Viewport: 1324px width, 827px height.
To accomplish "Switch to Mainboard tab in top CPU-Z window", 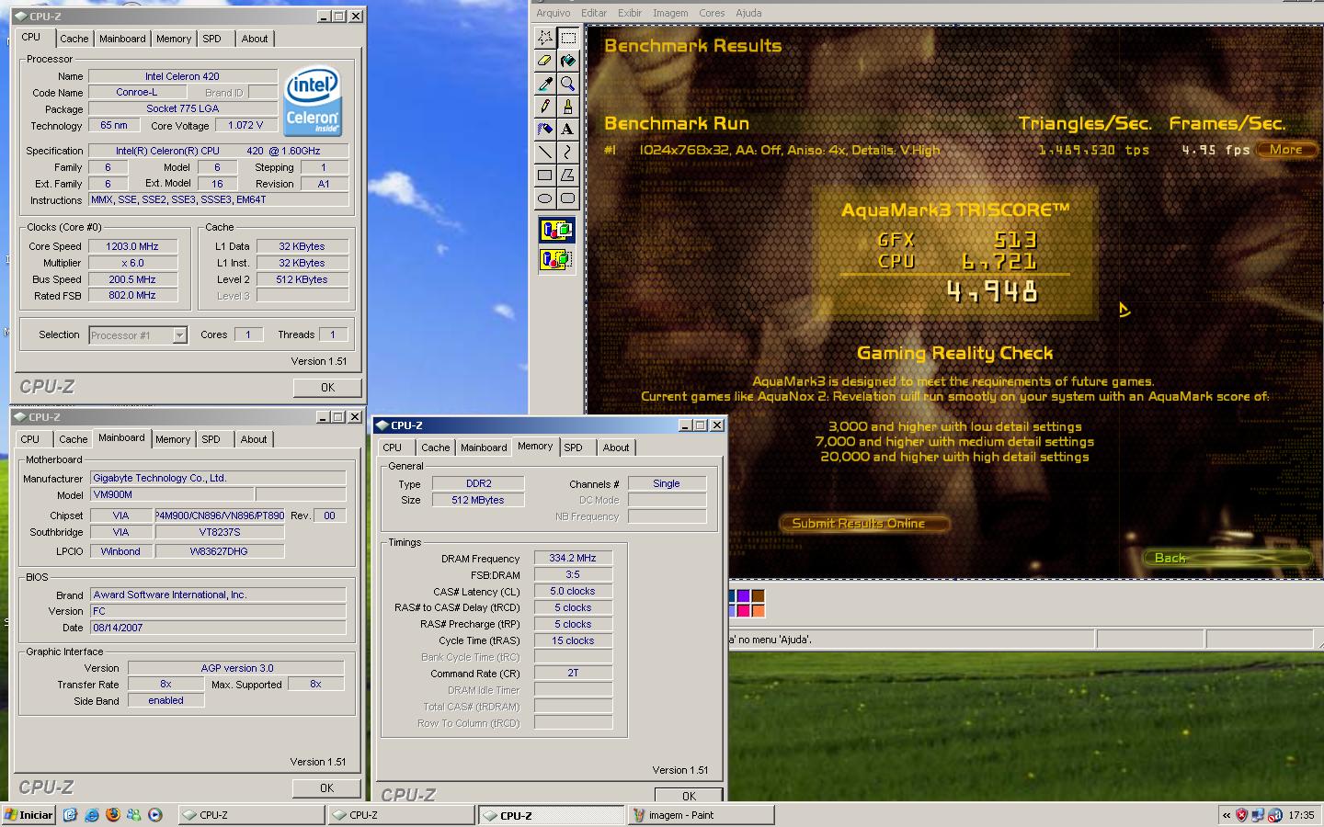I will (x=122, y=39).
